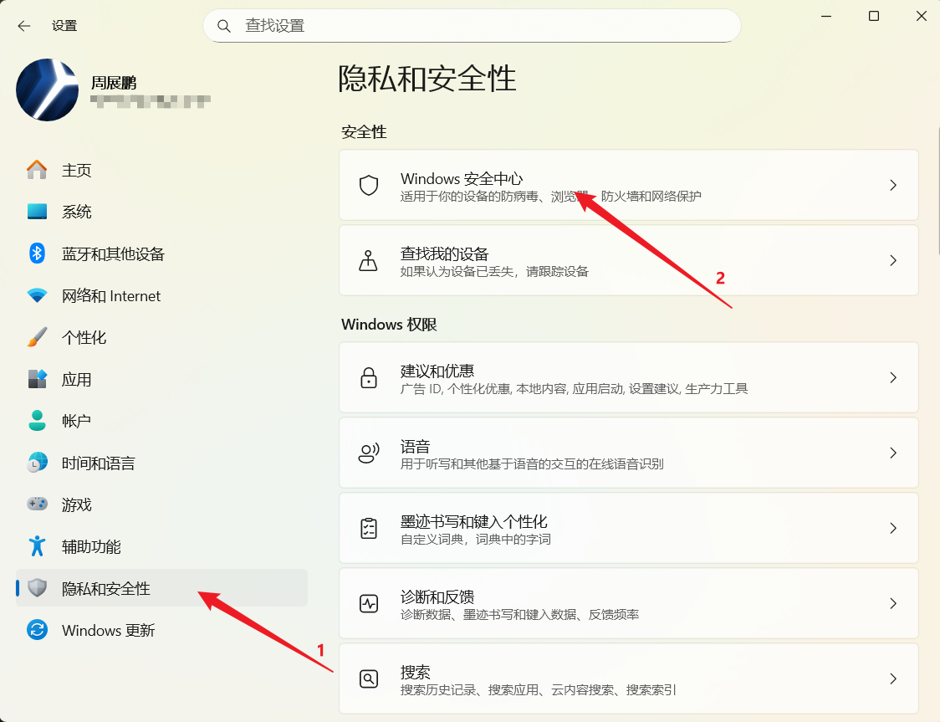The image size is (940, 722).
Task: Open 蓝牙和其他设备 settings
Action: click(x=161, y=253)
